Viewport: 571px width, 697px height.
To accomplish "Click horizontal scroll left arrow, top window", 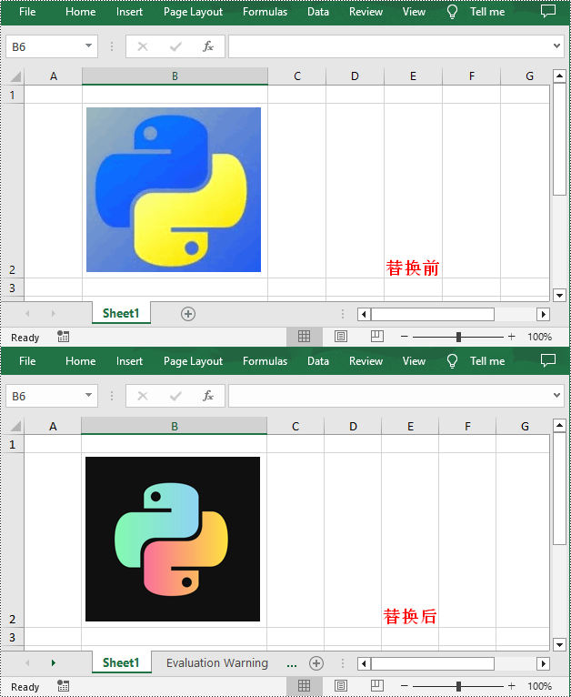I will [364, 314].
